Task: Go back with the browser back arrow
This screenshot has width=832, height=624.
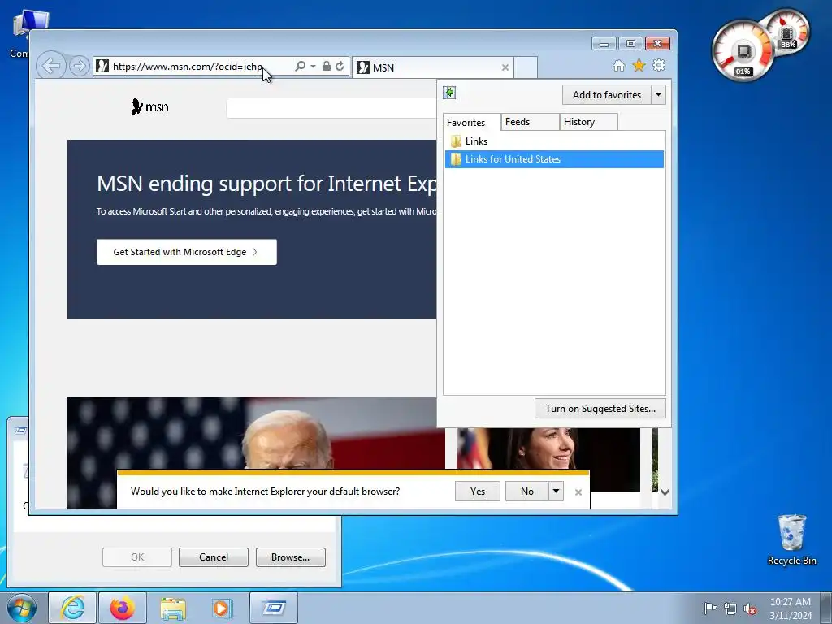Action: pyautogui.click(x=51, y=66)
